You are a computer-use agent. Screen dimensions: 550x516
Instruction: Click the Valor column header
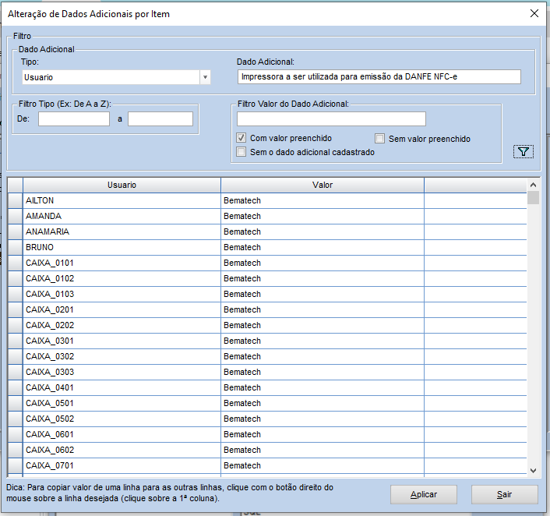click(x=323, y=185)
